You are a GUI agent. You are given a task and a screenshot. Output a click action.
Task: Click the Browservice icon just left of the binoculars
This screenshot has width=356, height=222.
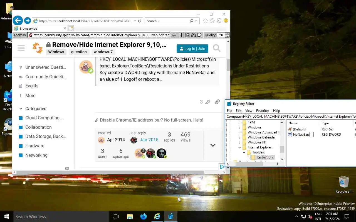click(187, 35)
